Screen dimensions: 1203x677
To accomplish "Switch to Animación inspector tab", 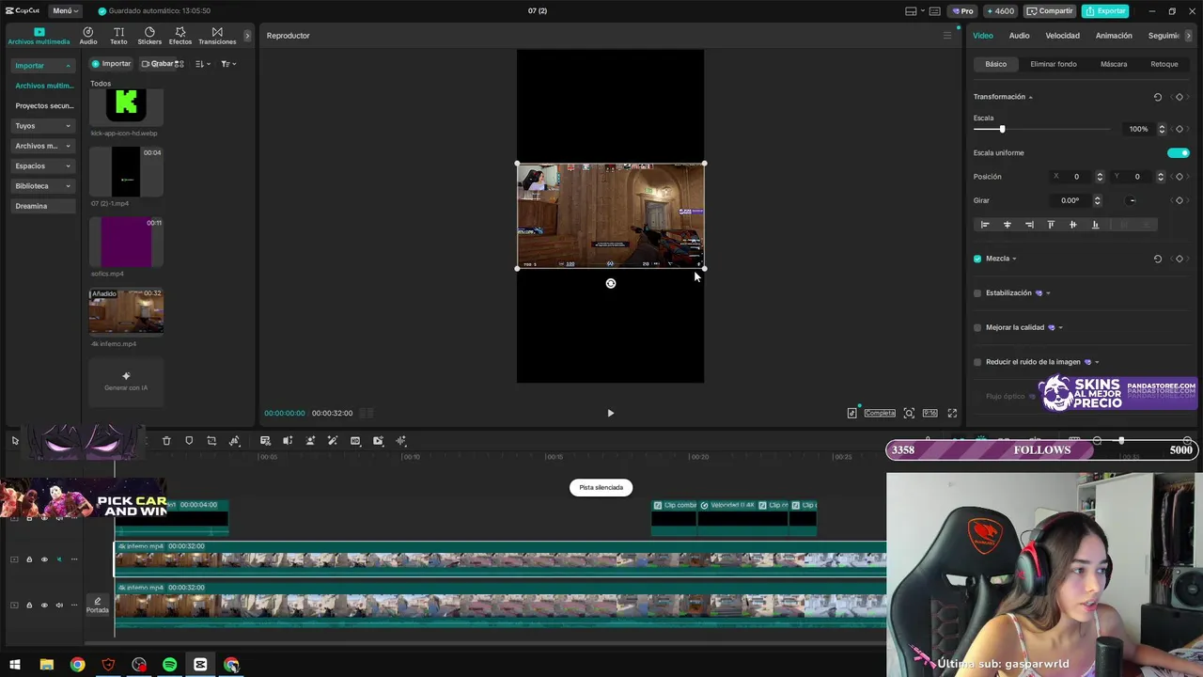I will (x=1114, y=36).
